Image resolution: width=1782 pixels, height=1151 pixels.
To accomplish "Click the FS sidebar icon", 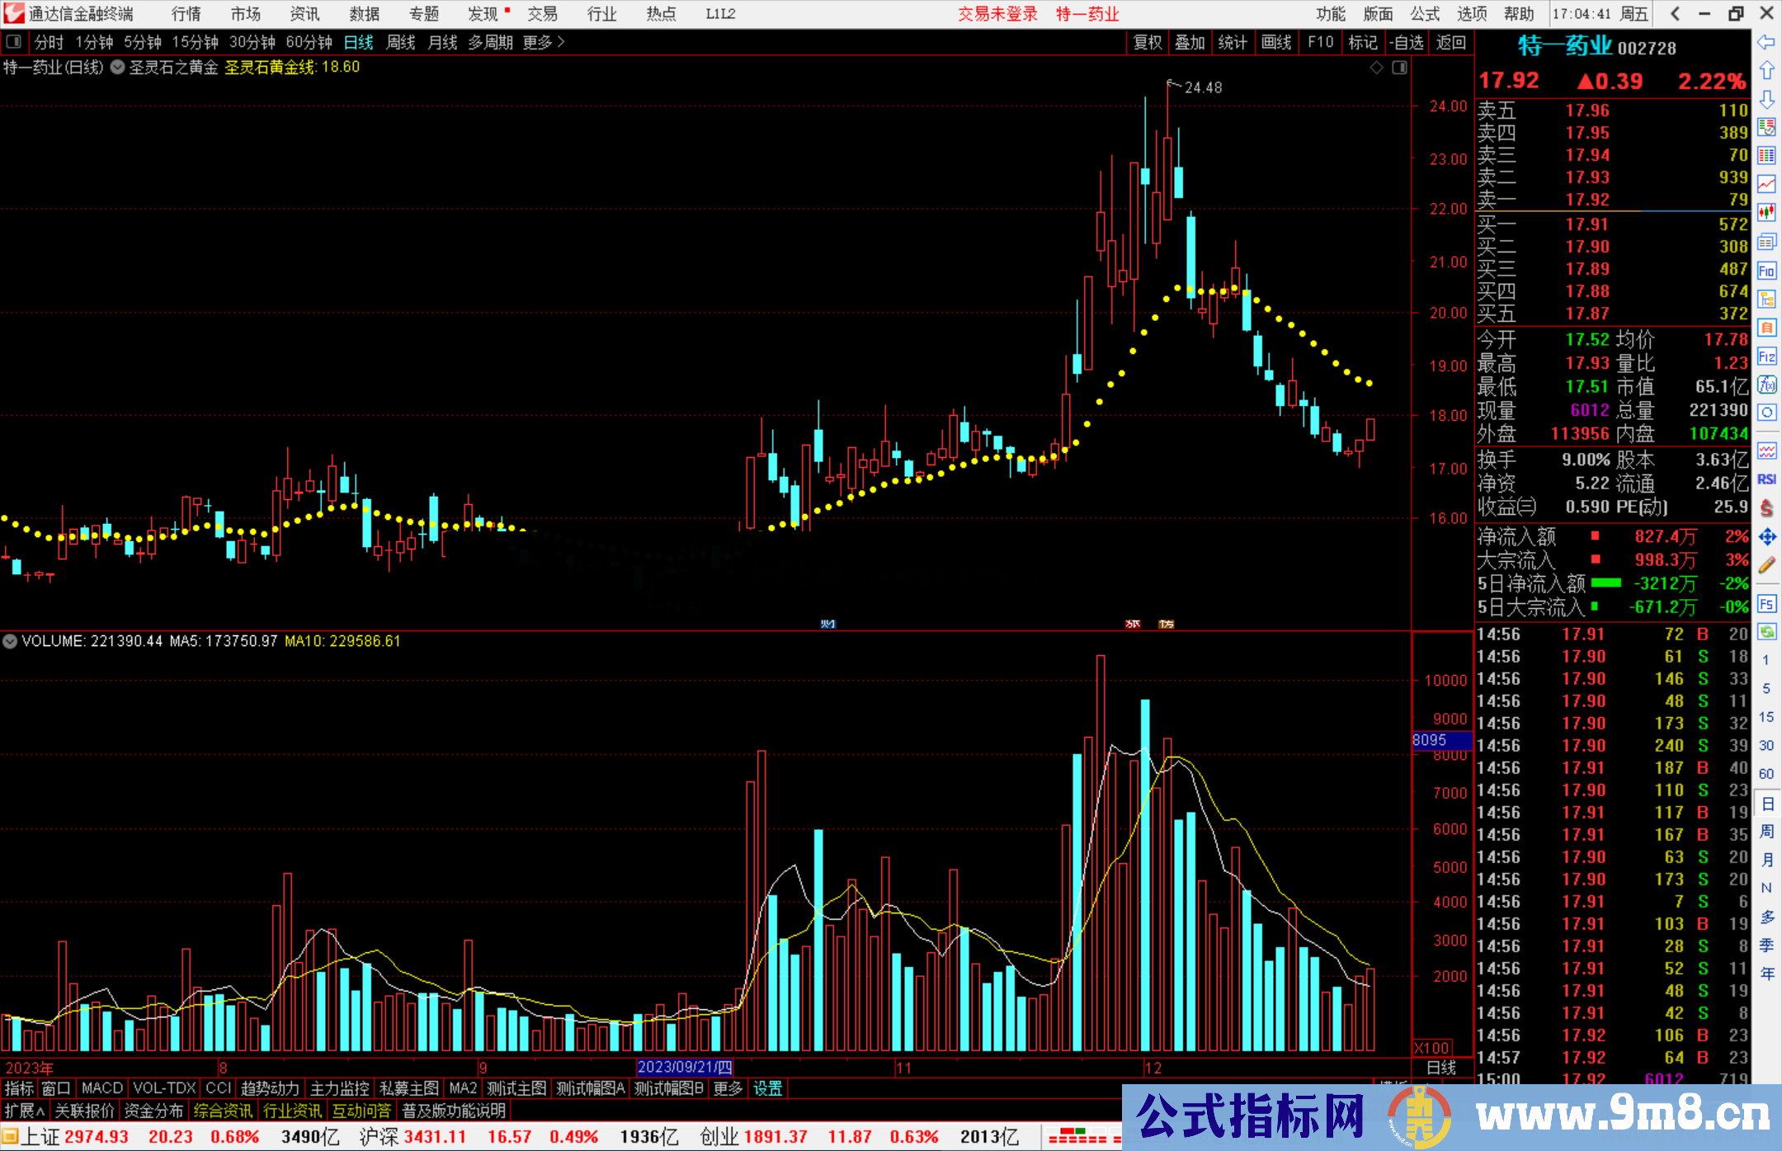I will [1765, 604].
